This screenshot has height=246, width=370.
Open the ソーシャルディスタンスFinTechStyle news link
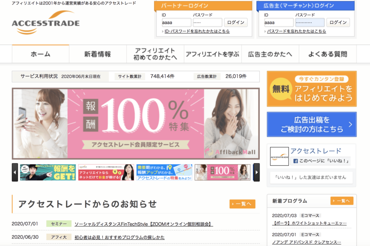[x=144, y=224]
